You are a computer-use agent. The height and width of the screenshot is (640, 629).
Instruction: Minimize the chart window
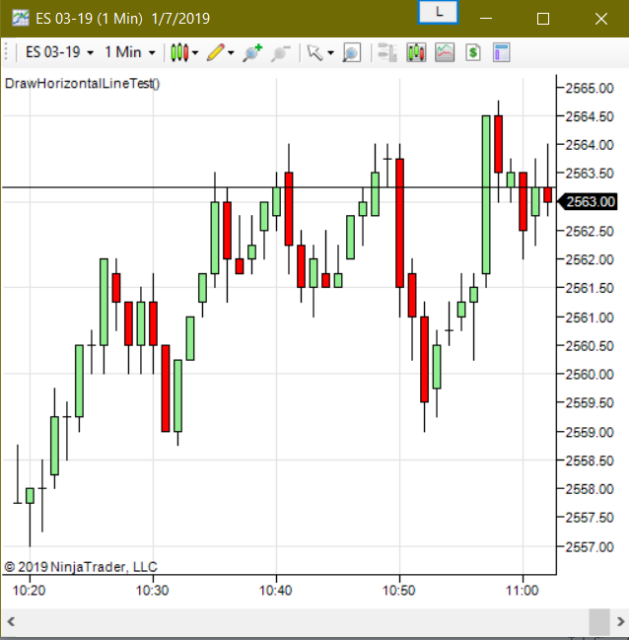(486, 19)
